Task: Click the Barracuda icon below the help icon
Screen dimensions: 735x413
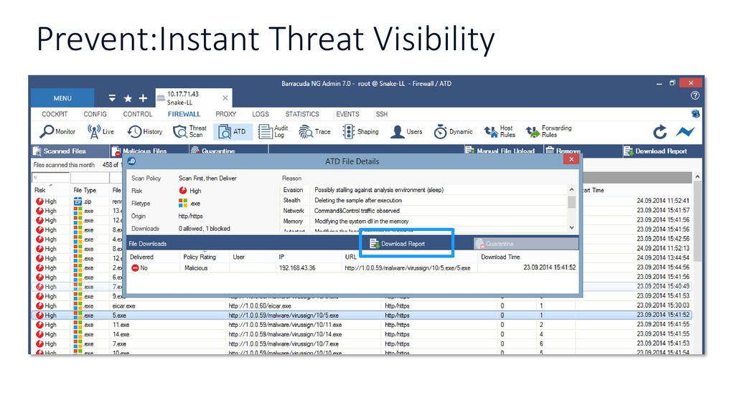Action: (x=696, y=114)
